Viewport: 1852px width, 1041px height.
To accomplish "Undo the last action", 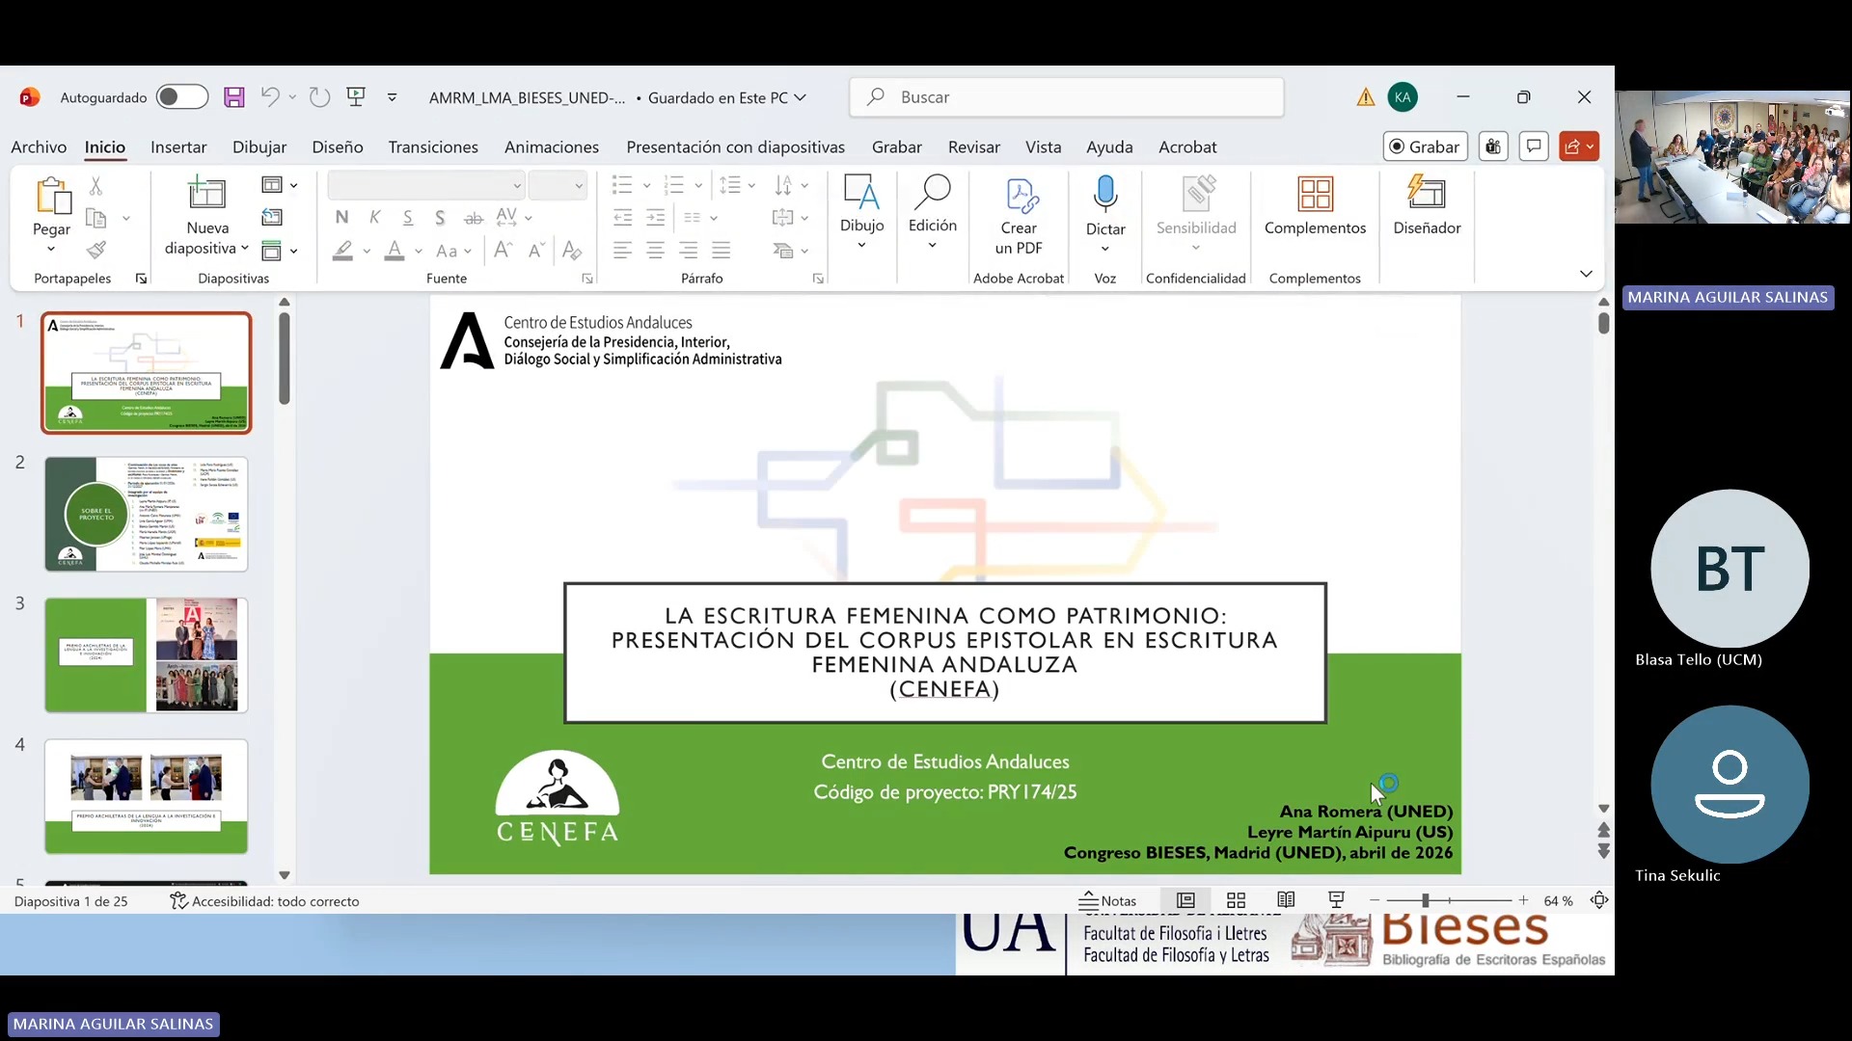I will point(270,97).
